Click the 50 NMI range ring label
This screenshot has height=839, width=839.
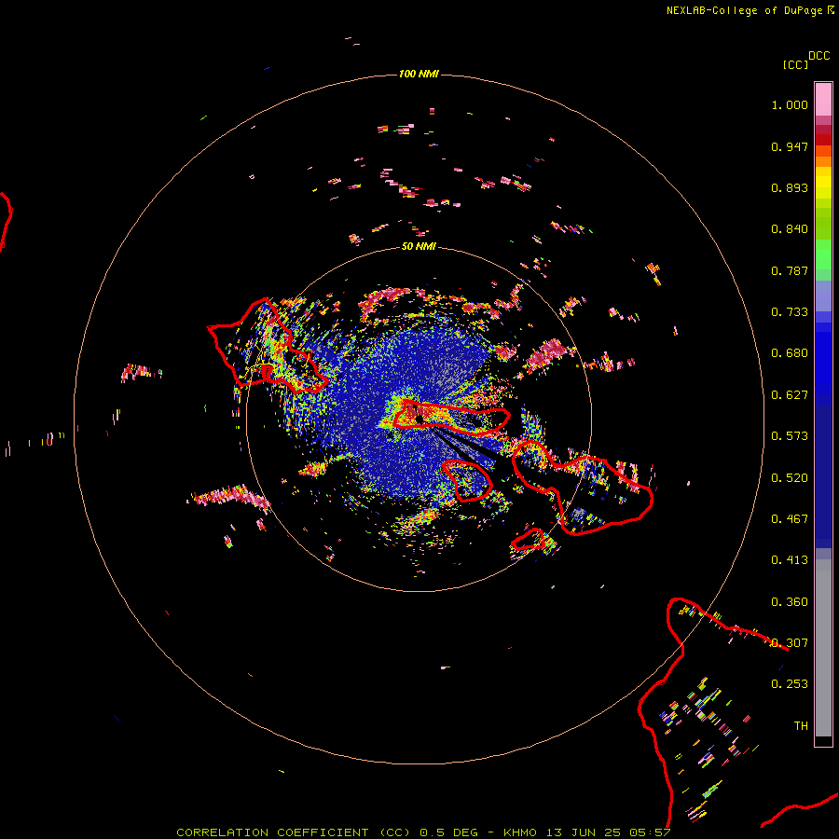click(419, 247)
